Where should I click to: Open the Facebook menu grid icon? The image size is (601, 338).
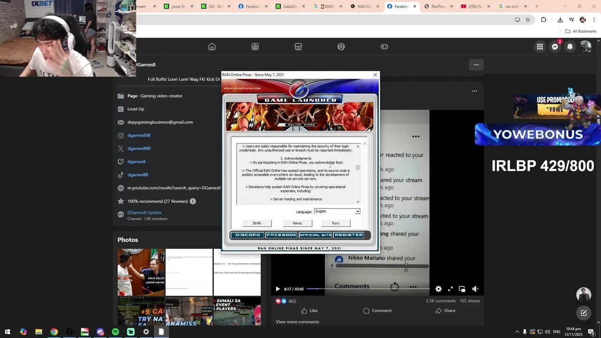click(540, 46)
